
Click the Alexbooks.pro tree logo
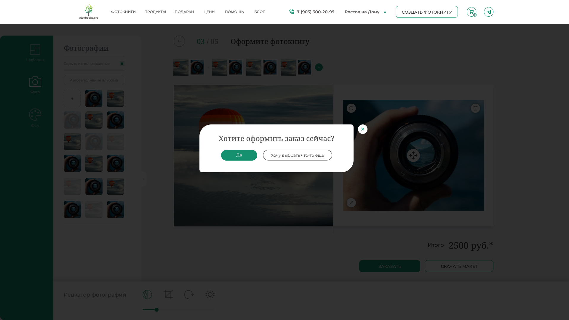89,12
